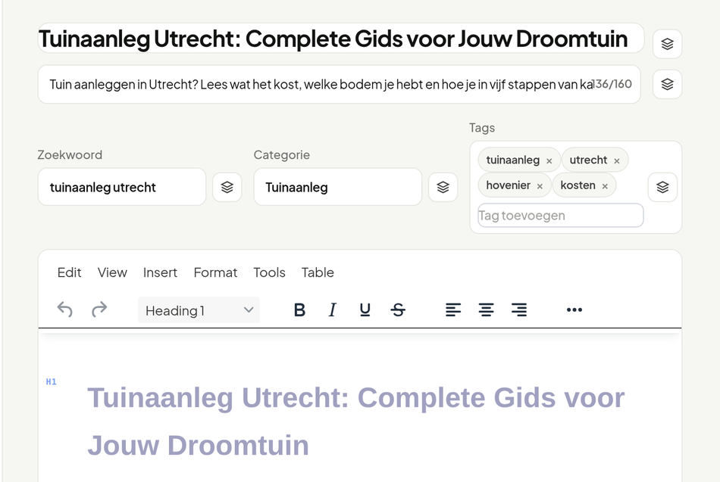Click the layers icon next to Categorie field

443,187
